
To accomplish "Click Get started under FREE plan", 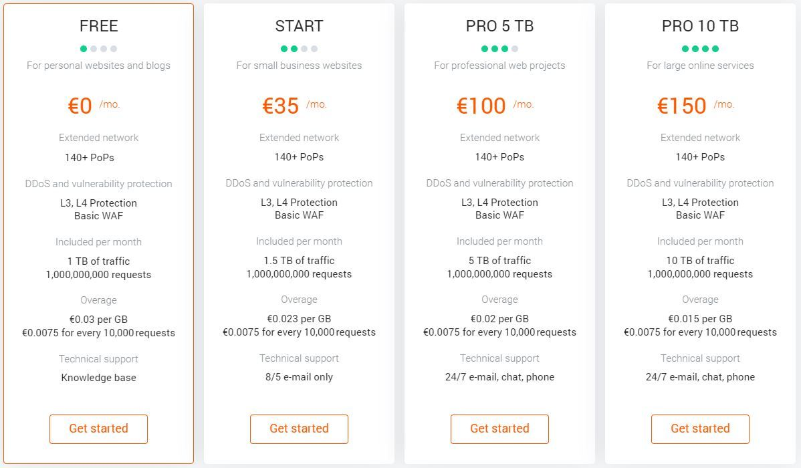I will (98, 429).
